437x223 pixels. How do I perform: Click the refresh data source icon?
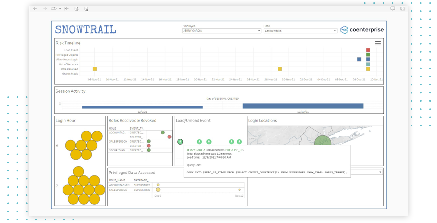[x=76, y=9]
